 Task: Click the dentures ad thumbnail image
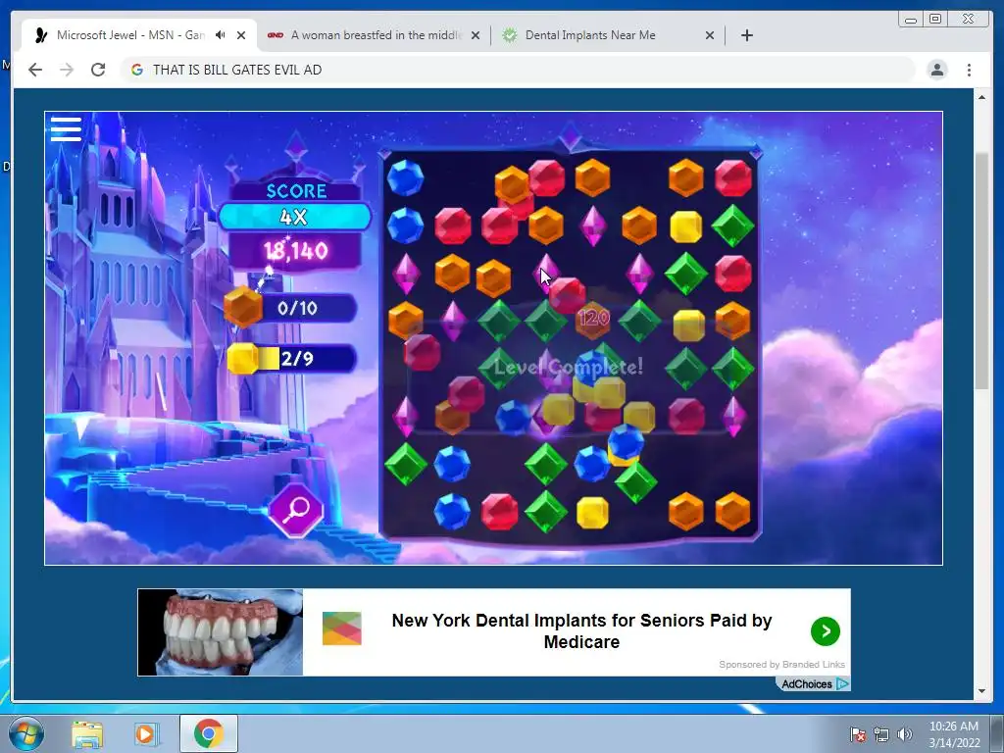point(221,632)
